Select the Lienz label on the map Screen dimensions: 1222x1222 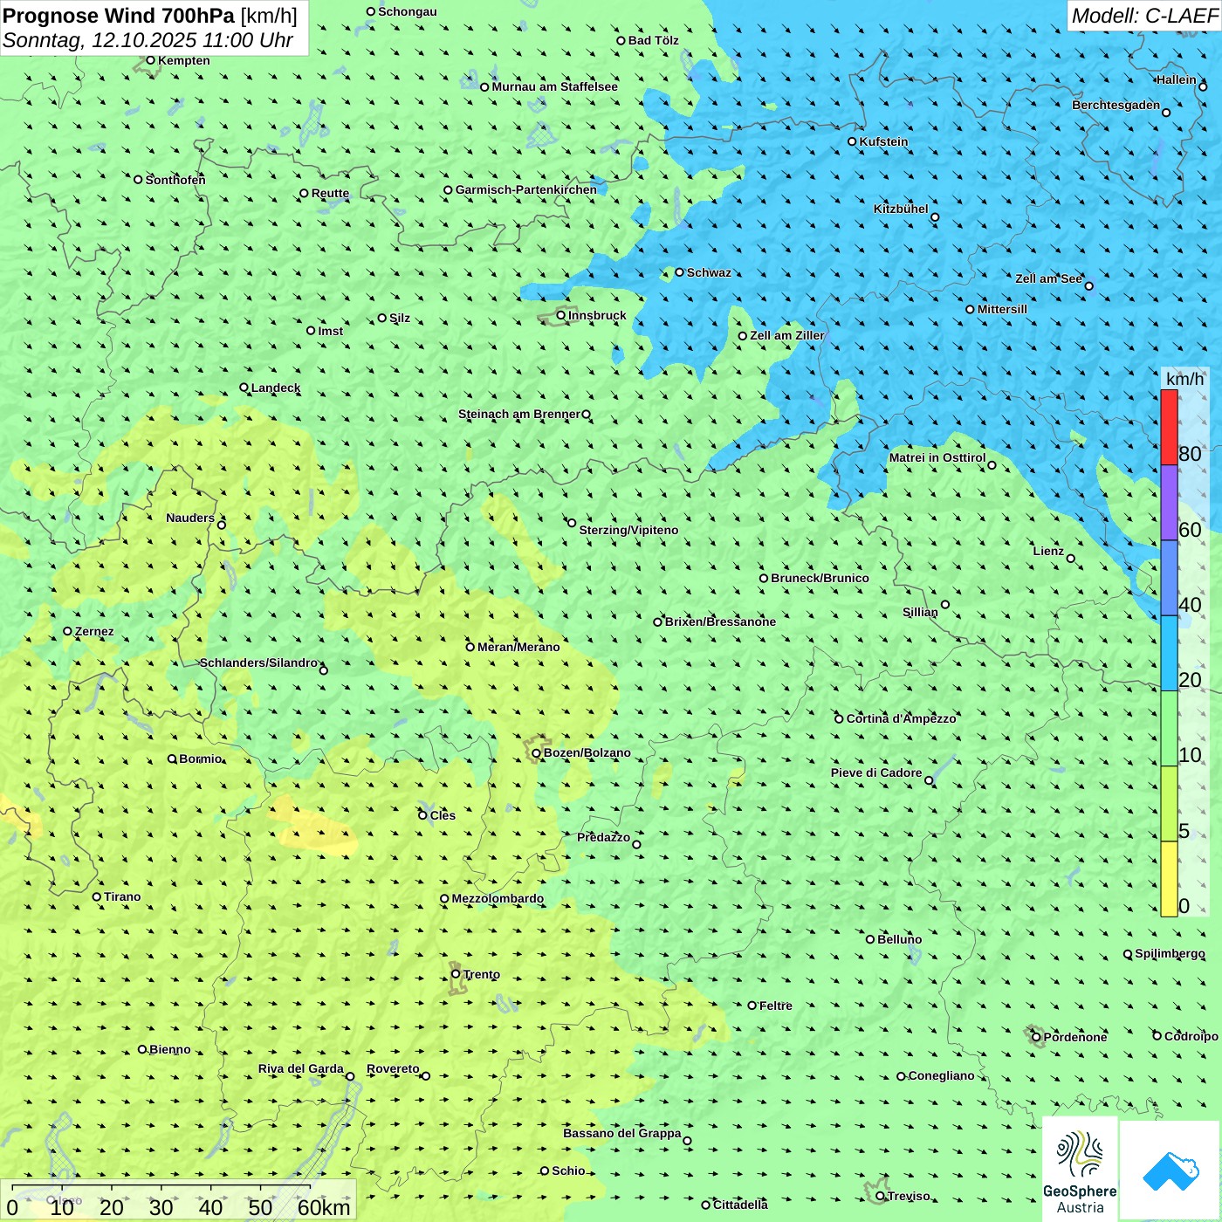click(1048, 551)
